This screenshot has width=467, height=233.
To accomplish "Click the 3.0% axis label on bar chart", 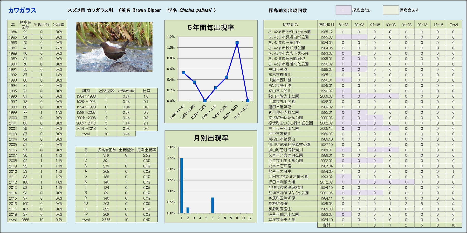I will 171,147.
